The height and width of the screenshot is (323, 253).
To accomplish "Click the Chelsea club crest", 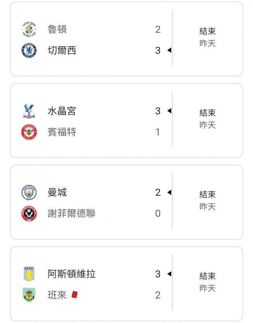I will [x=29, y=50].
